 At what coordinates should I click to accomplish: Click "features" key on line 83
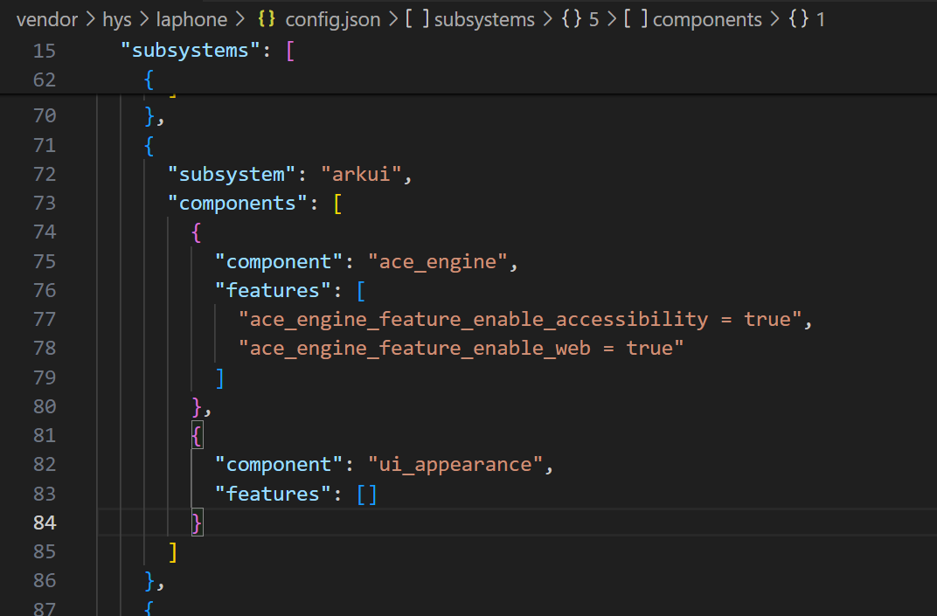[x=273, y=495]
